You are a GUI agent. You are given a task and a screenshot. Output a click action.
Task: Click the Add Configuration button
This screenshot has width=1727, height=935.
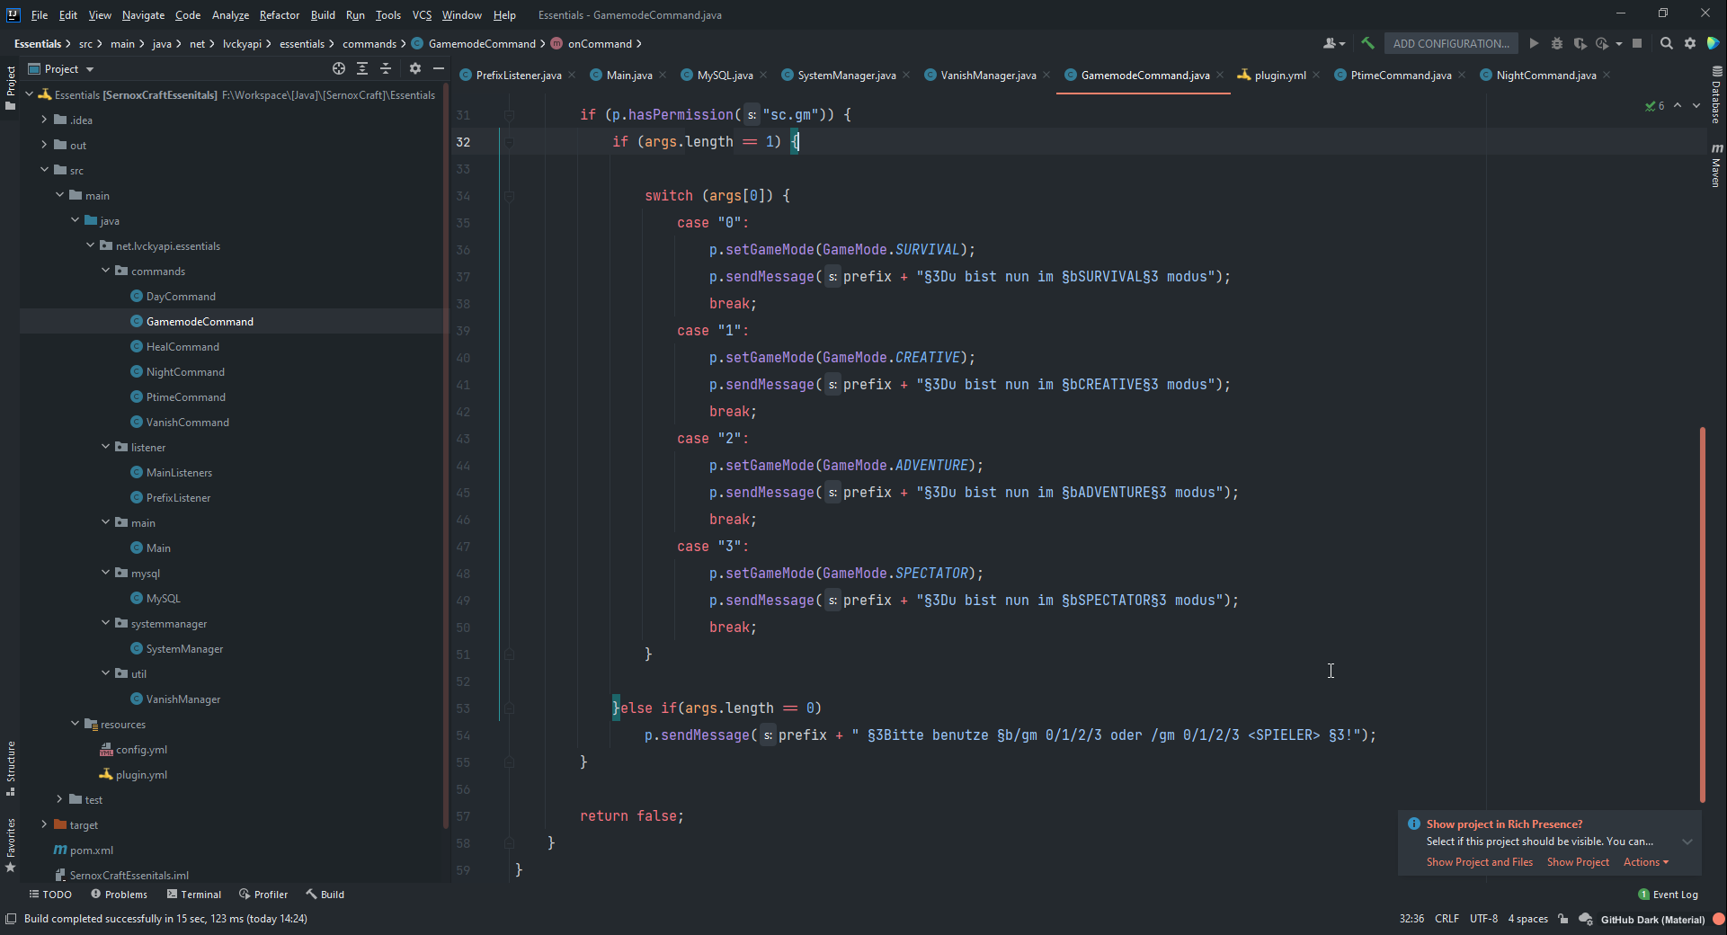click(1450, 43)
